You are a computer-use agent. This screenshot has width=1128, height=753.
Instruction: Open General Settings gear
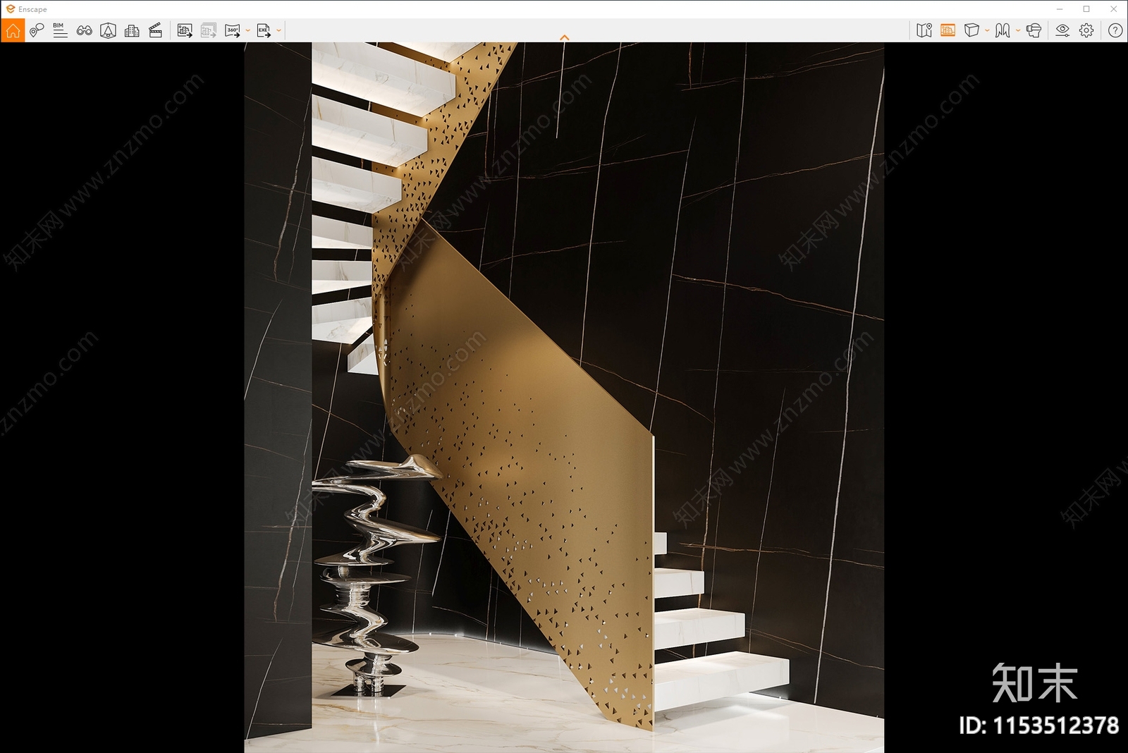[x=1086, y=30]
